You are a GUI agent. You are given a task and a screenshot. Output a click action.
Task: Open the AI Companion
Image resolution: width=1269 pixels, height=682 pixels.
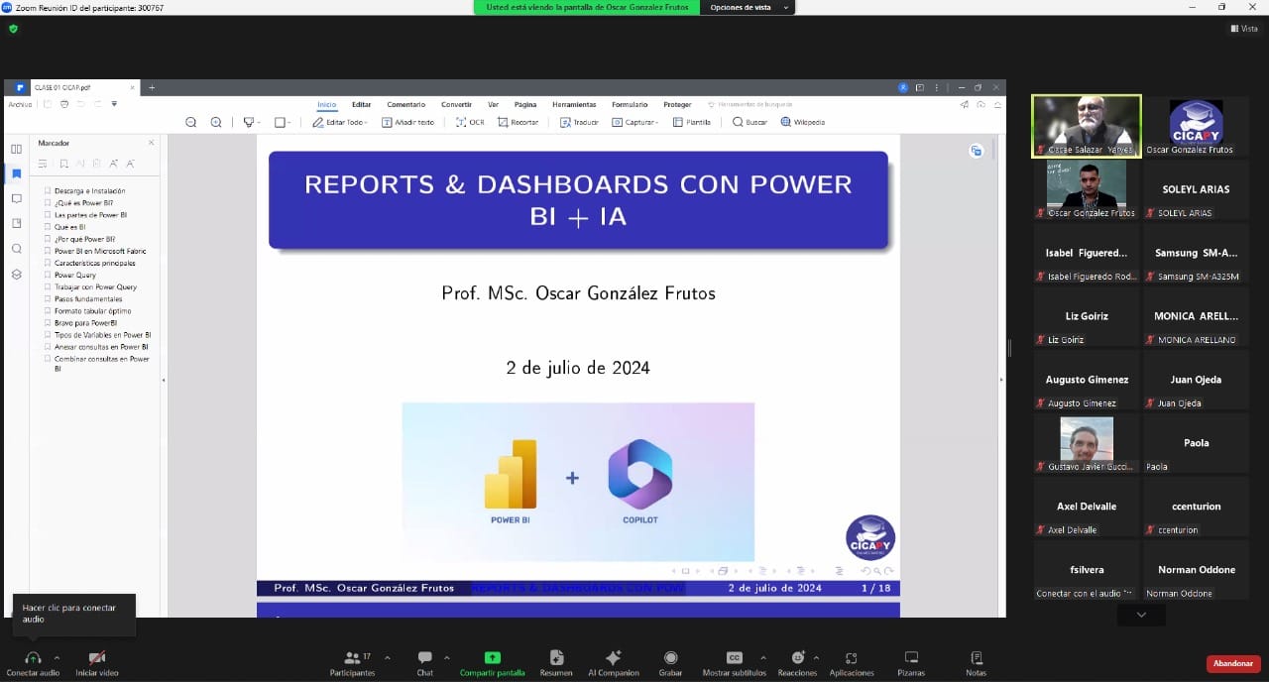click(x=613, y=658)
